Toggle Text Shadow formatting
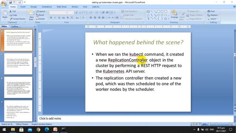This screenshot has width=236, height=133. [67, 18]
